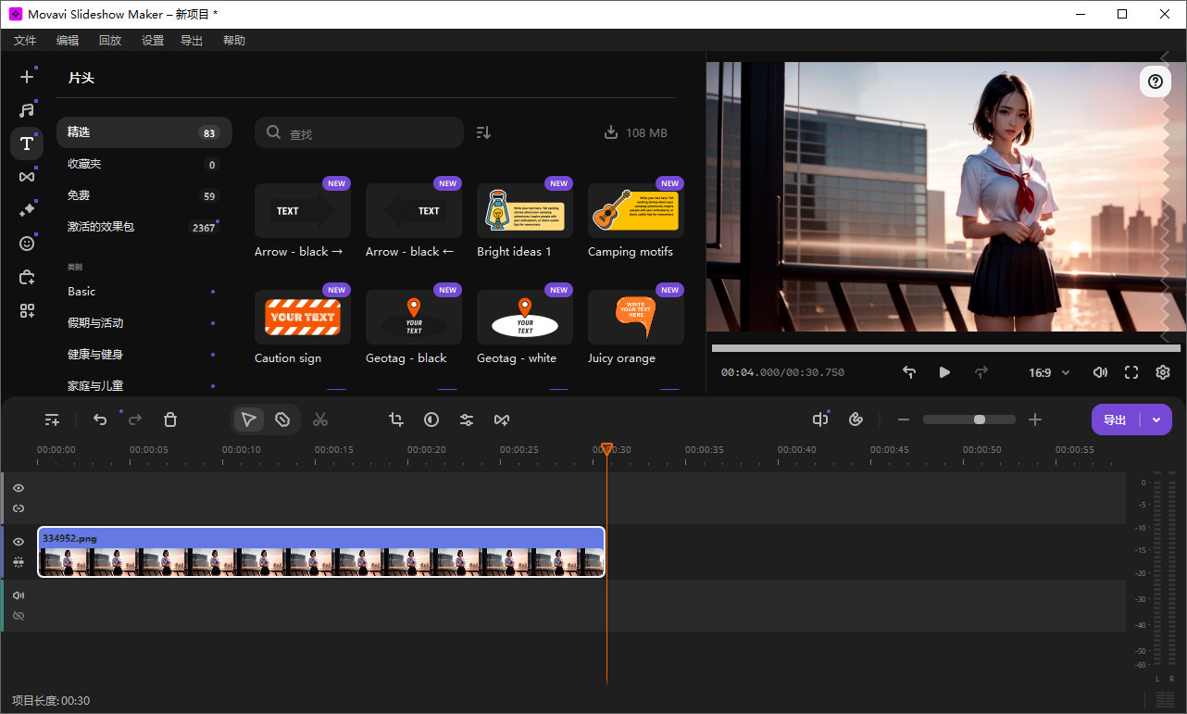Viewport: 1187px width, 714px height.
Task: Switch preview to fullscreen
Action: (1131, 372)
